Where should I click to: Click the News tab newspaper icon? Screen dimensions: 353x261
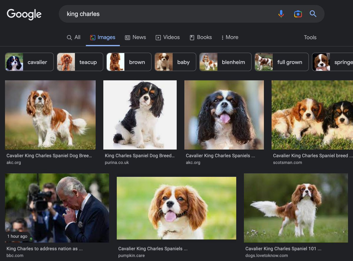pos(127,38)
